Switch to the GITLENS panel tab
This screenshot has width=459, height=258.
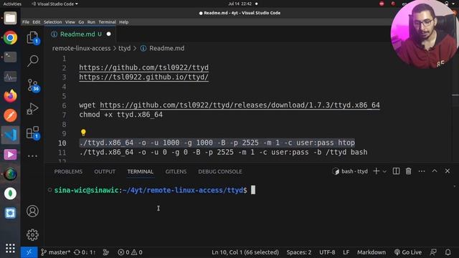point(176,172)
